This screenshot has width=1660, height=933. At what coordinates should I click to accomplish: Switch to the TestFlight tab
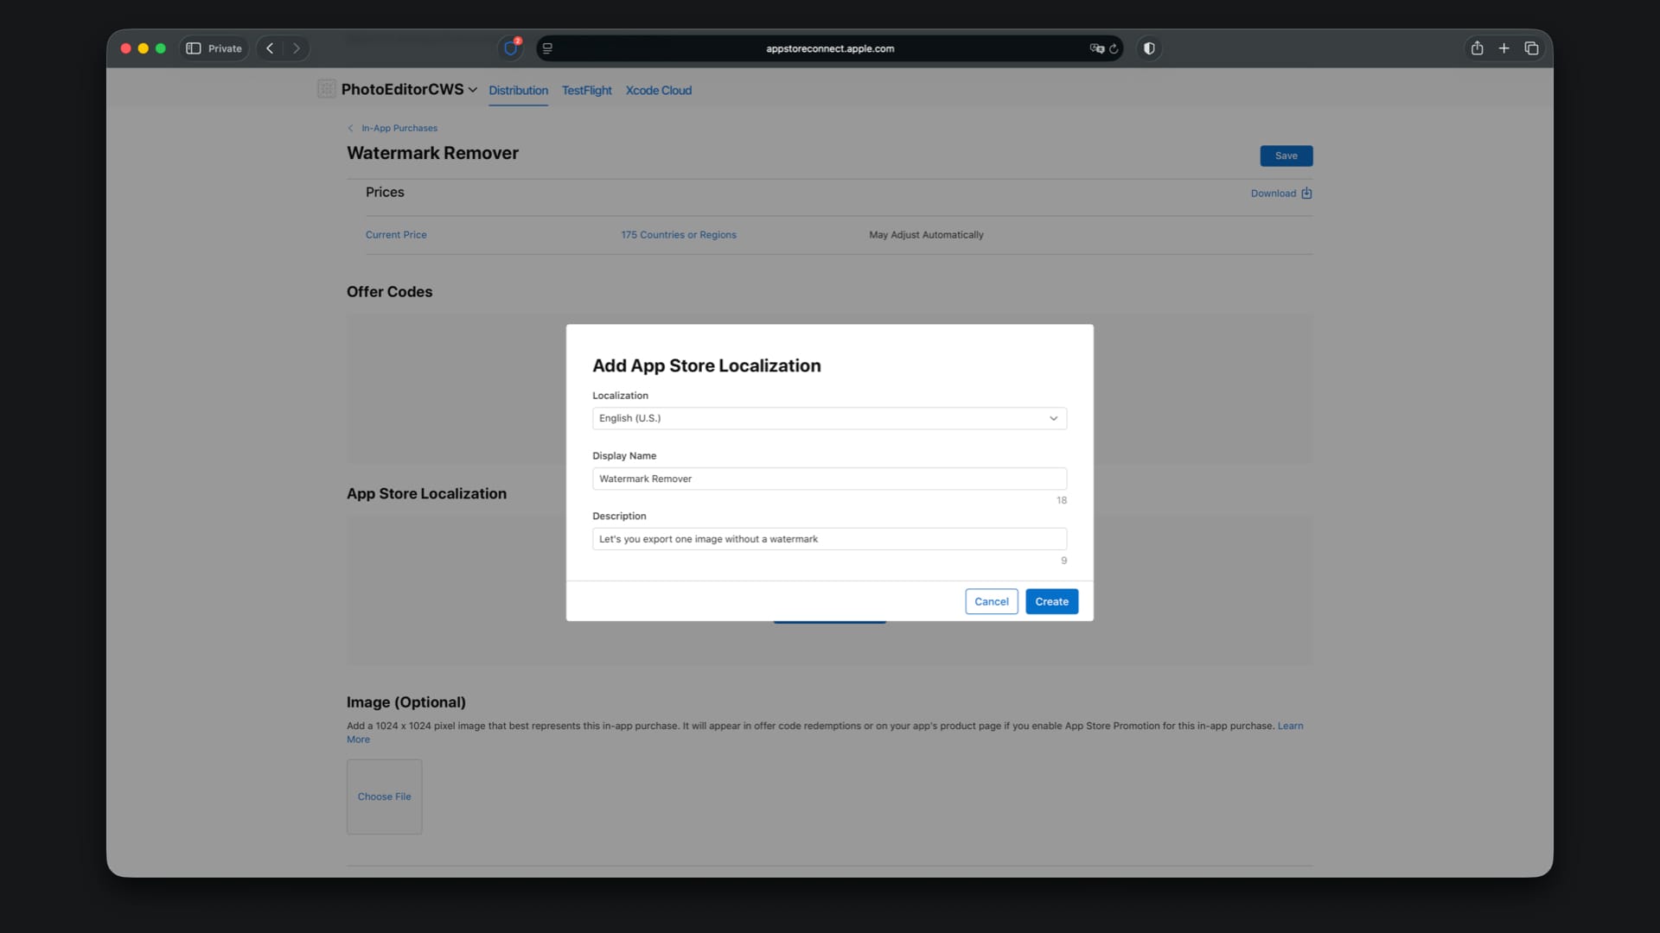click(x=586, y=90)
